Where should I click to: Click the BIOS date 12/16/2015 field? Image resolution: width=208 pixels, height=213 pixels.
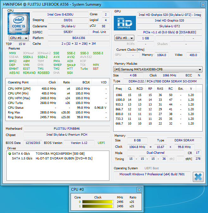click(33, 143)
